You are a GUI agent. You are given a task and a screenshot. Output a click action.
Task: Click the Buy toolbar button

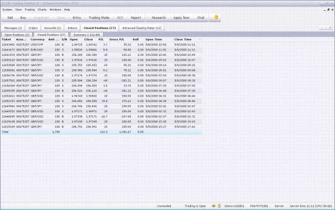click(23, 18)
